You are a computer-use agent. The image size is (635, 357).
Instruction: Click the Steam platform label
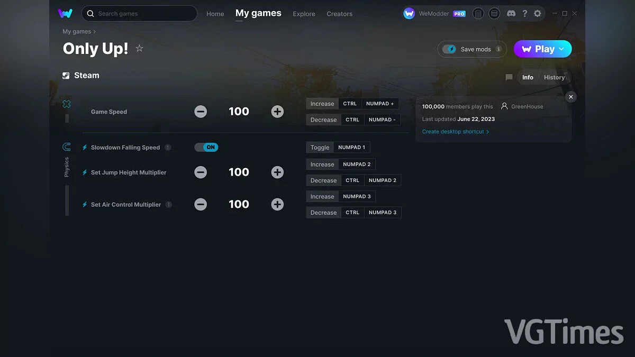[87, 76]
